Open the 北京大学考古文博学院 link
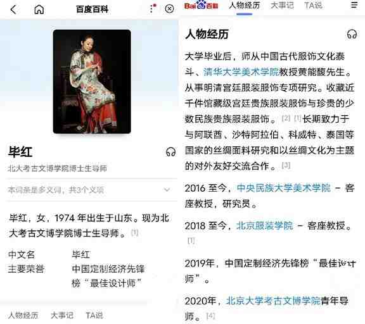The image size is (365, 324). click(x=273, y=301)
